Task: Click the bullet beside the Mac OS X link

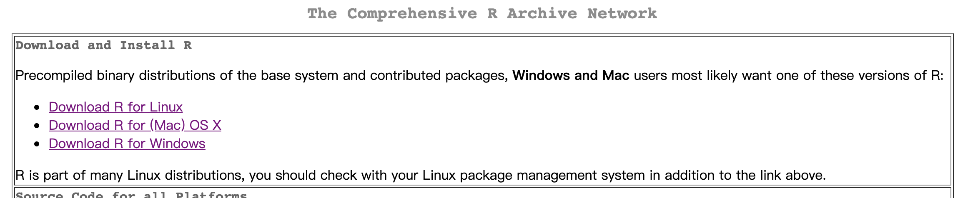Action: [38, 126]
